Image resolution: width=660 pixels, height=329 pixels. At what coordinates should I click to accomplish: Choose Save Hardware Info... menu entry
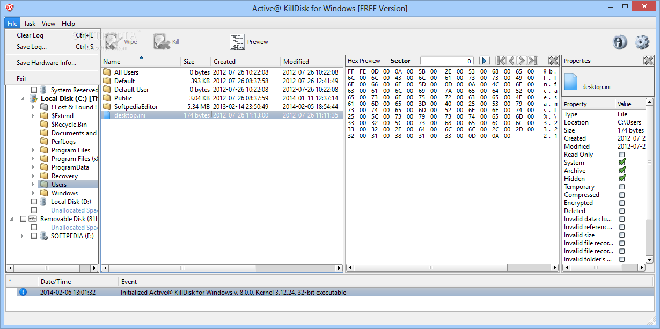(x=52, y=63)
